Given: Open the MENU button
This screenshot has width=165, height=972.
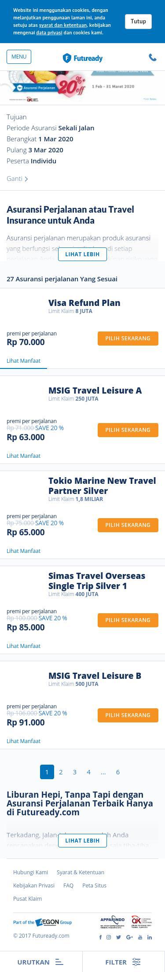Looking at the screenshot, I should click(19, 57).
